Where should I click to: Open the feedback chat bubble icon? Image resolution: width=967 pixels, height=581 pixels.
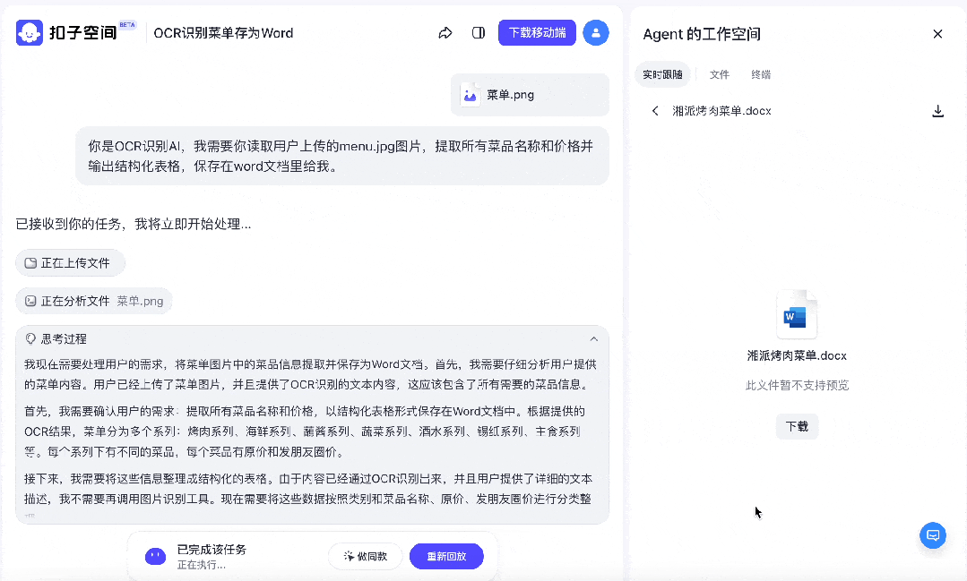[932, 534]
